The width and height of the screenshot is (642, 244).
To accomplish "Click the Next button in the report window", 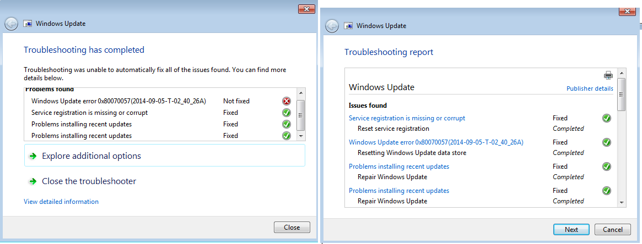I will pos(571,229).
